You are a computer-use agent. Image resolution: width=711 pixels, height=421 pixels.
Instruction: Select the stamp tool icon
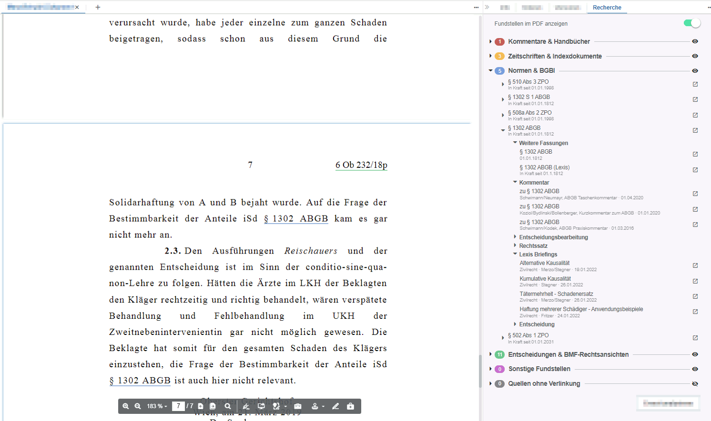(x=315, y=406)
